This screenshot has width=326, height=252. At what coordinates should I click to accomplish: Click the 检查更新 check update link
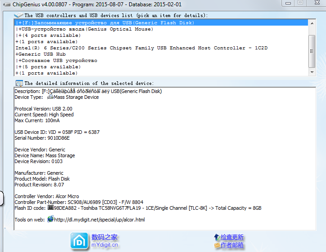click(x=232, y=237)
